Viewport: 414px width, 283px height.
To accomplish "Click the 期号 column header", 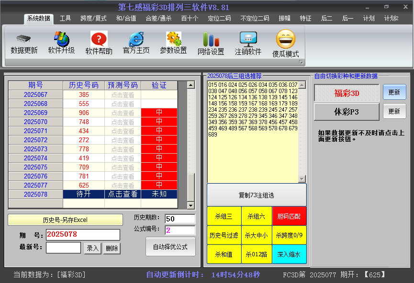I will coord(35,85).
